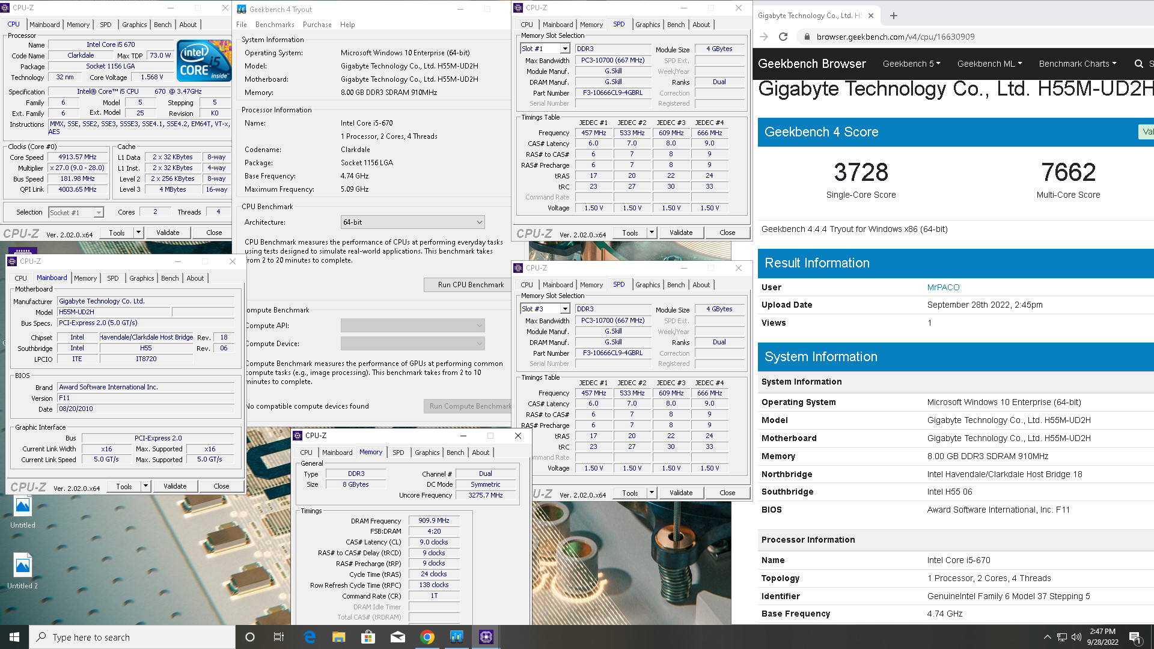Open the MrPACO user link

click(943, 287)
